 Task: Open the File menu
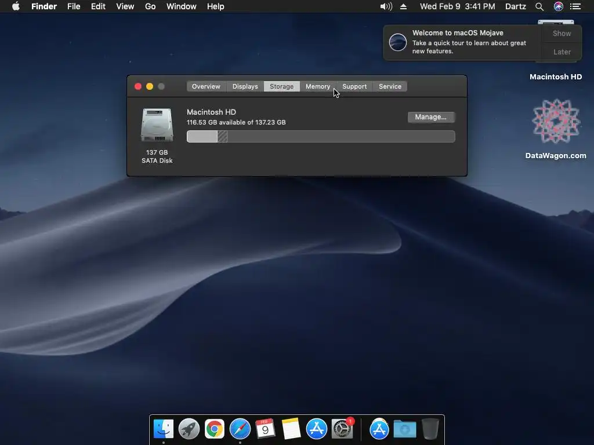click(x=74, y=6)
